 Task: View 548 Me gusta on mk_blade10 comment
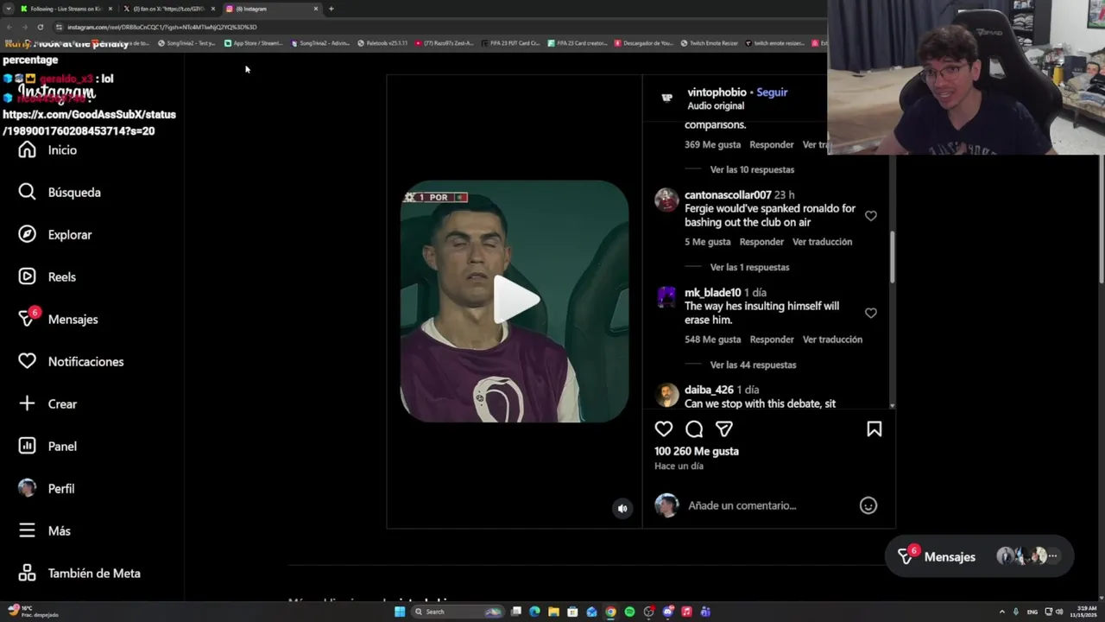point(712,340)
